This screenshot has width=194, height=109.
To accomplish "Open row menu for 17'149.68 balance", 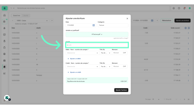I will 188,81.
